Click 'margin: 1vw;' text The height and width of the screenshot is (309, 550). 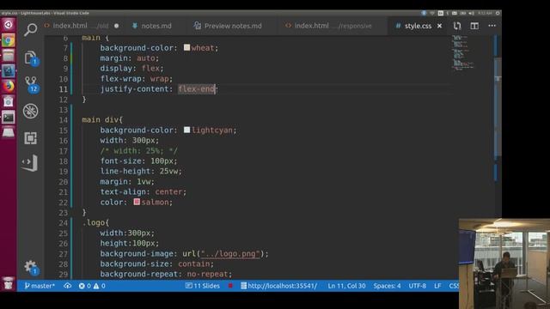tap(127, 181)
